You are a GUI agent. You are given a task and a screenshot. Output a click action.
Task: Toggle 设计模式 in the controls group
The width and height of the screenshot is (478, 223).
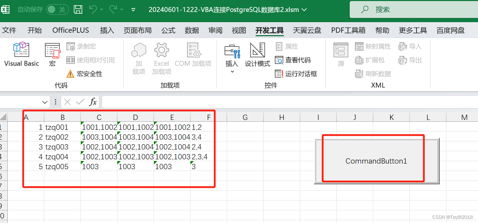click(x=257, y=56)
